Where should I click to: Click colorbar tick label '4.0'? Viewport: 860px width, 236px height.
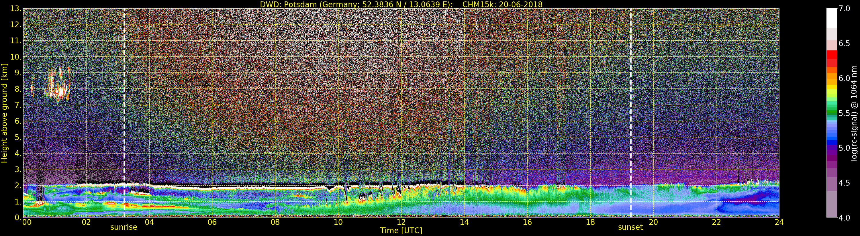pyautogui.click(x=844, y=218)
